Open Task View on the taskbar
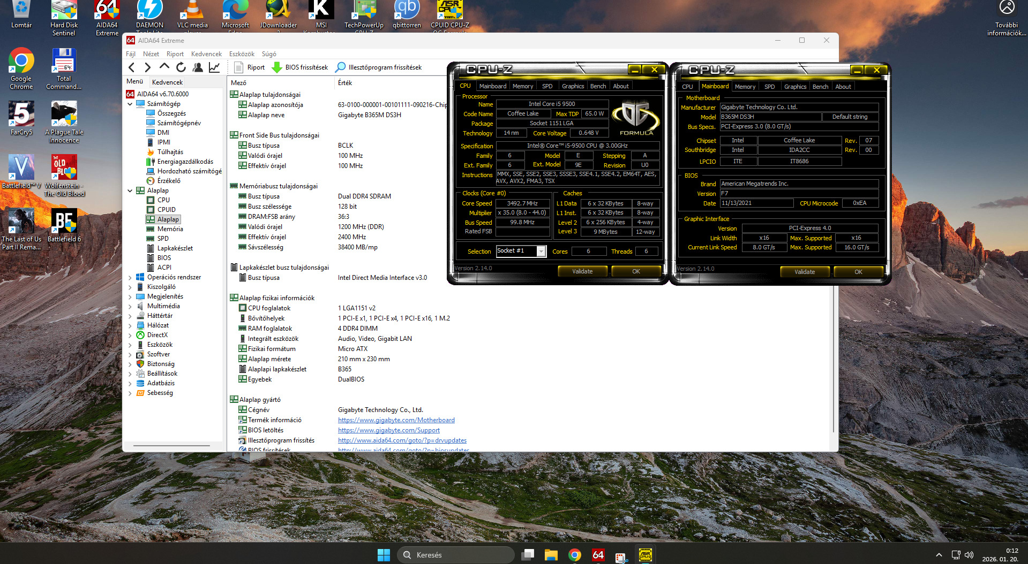 click(528, 555)
